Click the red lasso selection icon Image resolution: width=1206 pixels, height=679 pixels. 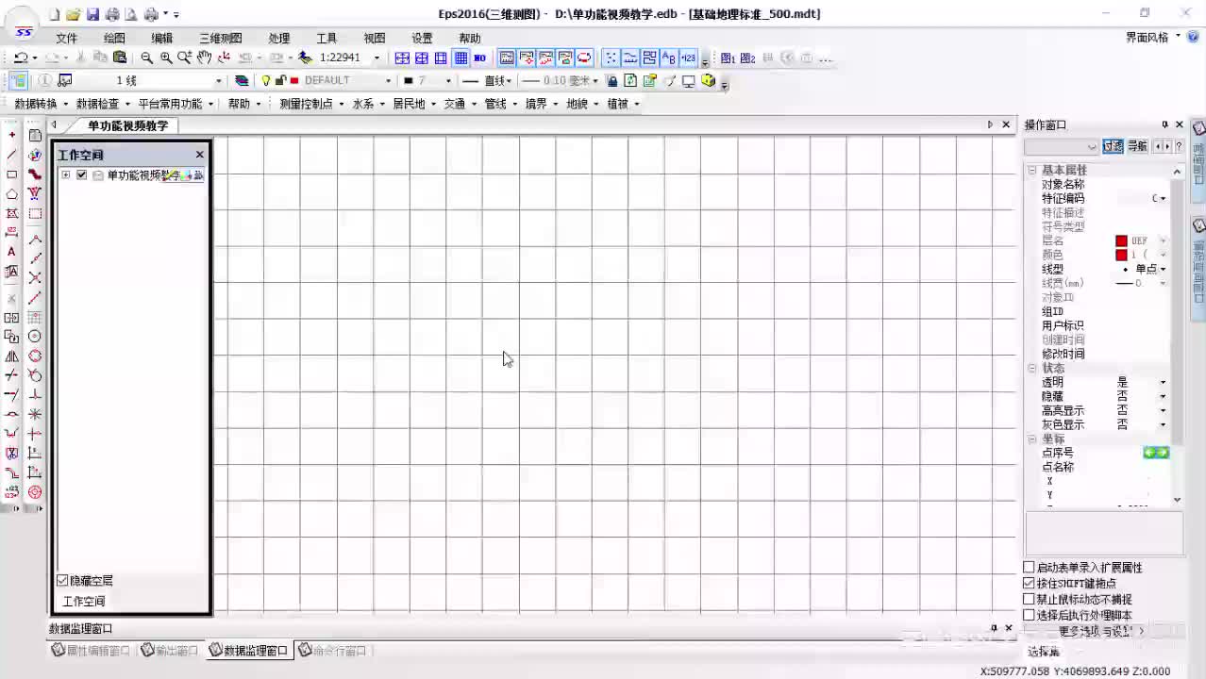tap(584, 58)
